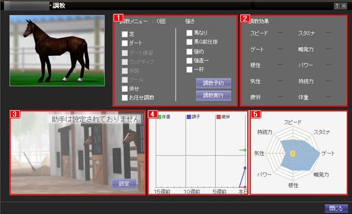Image resolution: width=352 pixels, height=214 pixels.
Task: Click the 強さ heading
Action: tap(190, 22)
